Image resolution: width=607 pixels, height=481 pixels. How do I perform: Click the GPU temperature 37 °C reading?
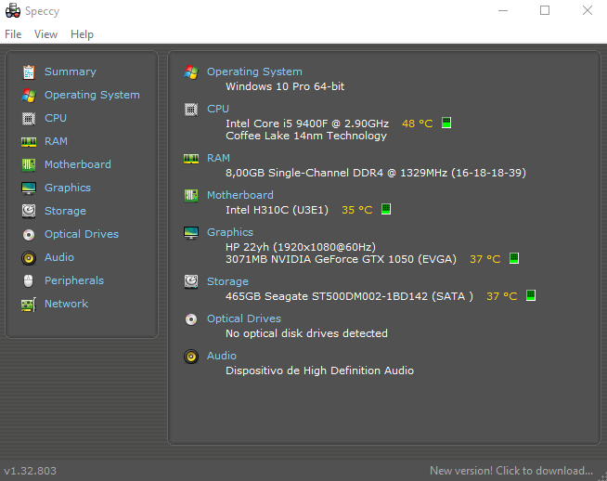pyautogui.click(x=484, y=259)
